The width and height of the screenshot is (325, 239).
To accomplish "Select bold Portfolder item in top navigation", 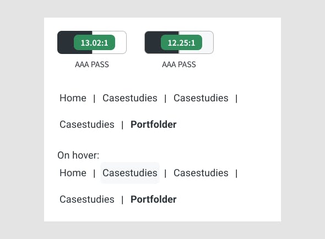I will coord(154,124).
